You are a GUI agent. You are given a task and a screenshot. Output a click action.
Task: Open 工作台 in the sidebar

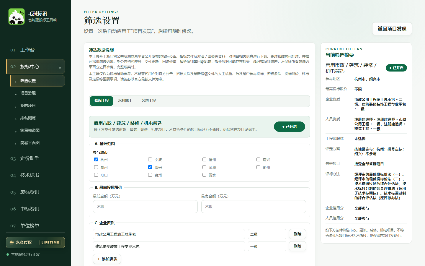coord(35,50)
